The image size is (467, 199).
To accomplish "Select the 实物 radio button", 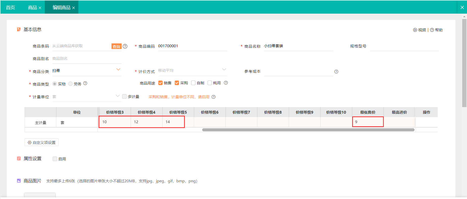I will (54, 84).
